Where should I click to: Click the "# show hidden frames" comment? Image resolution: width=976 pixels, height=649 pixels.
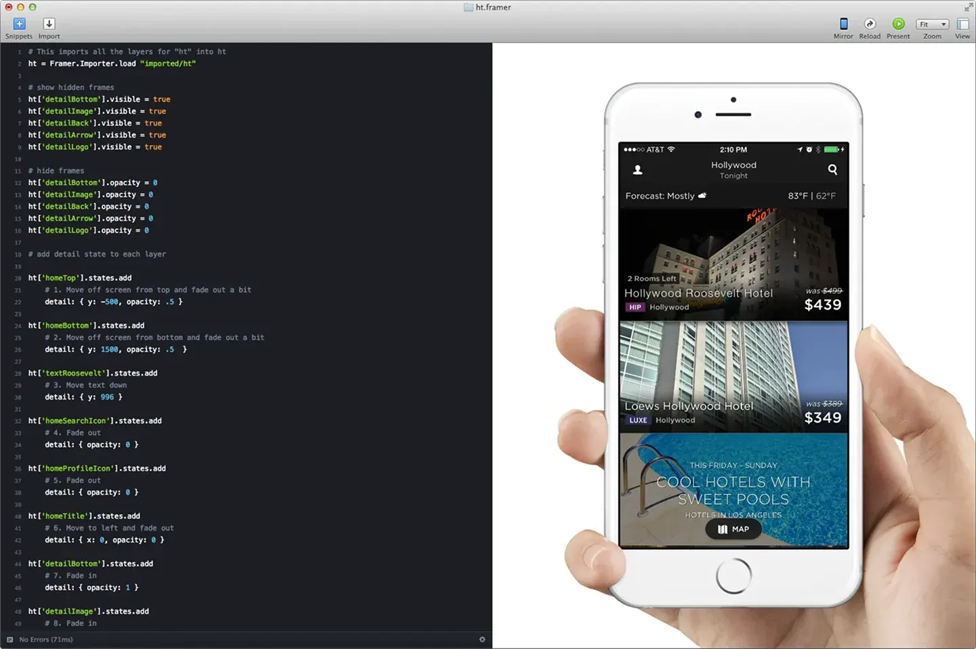tap(71, 87)
